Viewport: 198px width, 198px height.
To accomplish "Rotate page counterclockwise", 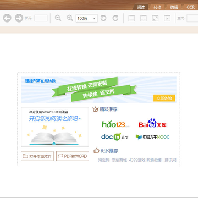I will pyautogui.click(x=103, y=18).
